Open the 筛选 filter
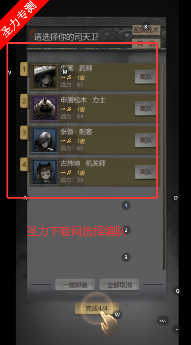This screenshot has height=345, width=191. pos(146,43)
